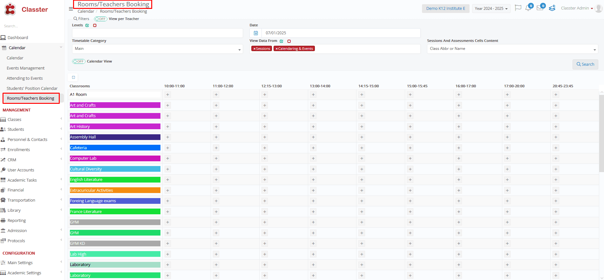Toggle the hamburger sidebar menu icon
This screenshot has height=280, width=604.
[71, 9]
